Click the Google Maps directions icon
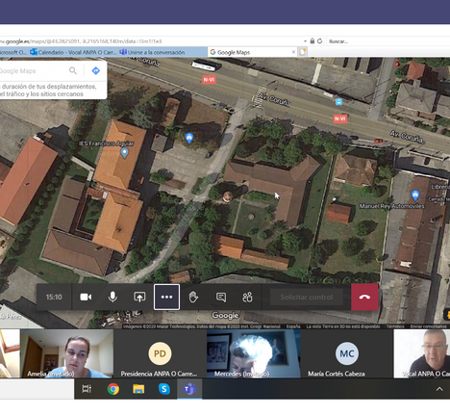This screenshot has width=450, height=416. pyautogui.click(x=95, y=70)
